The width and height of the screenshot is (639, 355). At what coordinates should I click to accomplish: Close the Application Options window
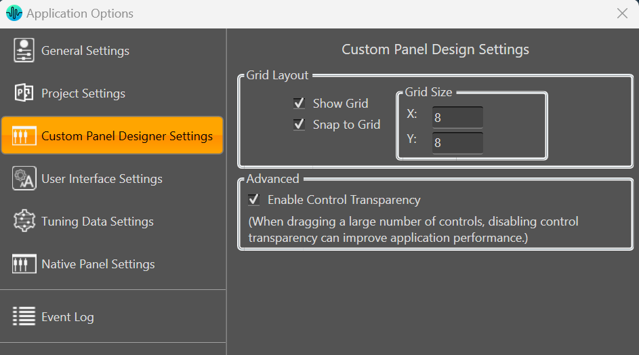(622, 14)
